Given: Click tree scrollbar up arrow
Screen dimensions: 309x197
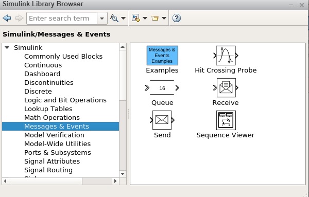Looking at the screenshot, I should [x=123, y=47].
